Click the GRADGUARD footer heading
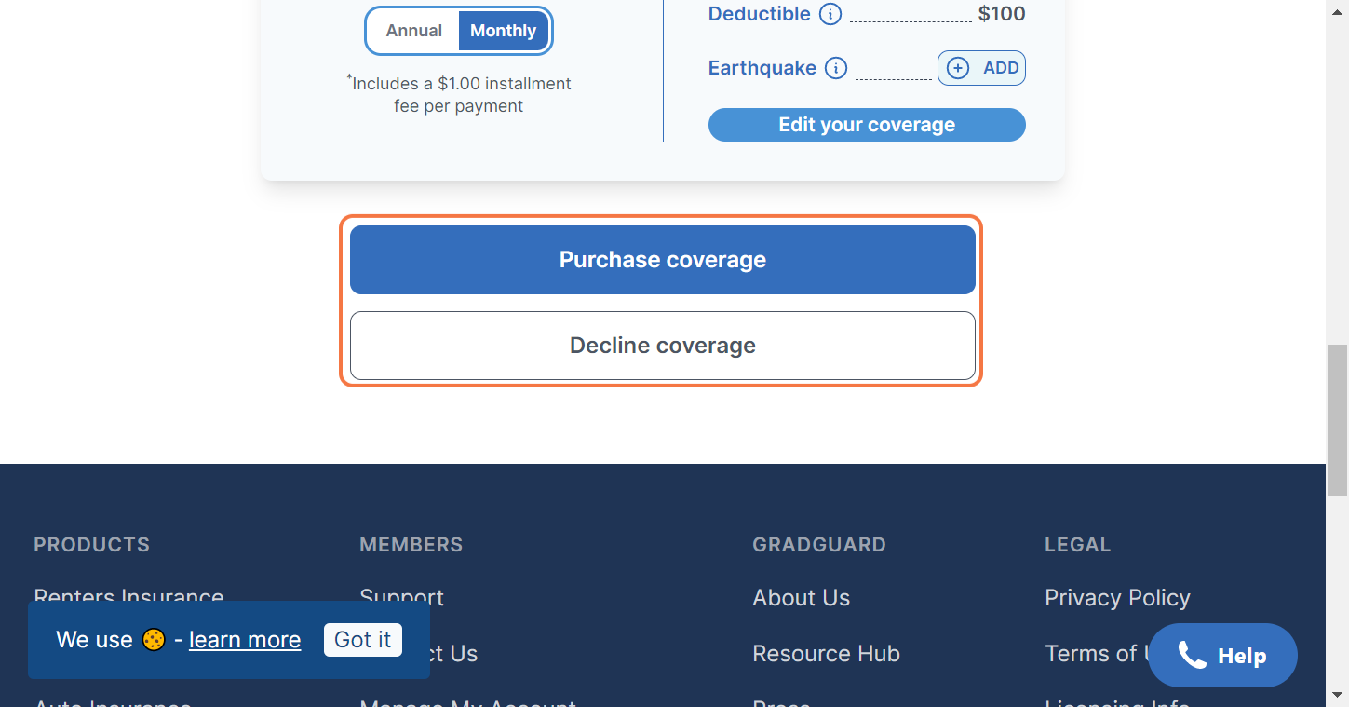This screenshot has width=1349, height=707. pyautogui.click(x=819, y=545)
